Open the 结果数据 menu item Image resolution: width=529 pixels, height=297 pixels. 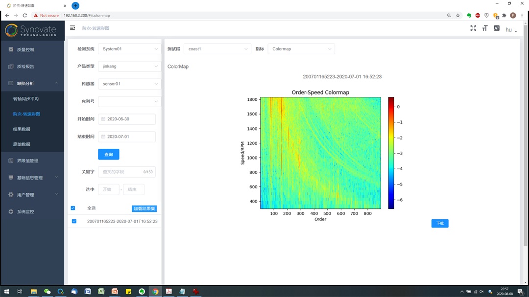pos(22,129)
